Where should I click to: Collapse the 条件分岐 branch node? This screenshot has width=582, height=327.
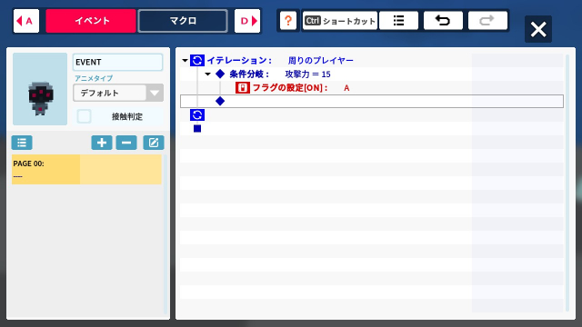(208, 74)
